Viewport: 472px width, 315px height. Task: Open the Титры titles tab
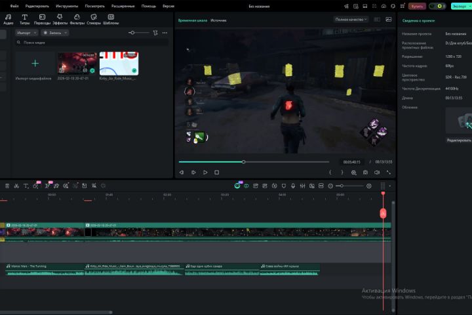25,19
